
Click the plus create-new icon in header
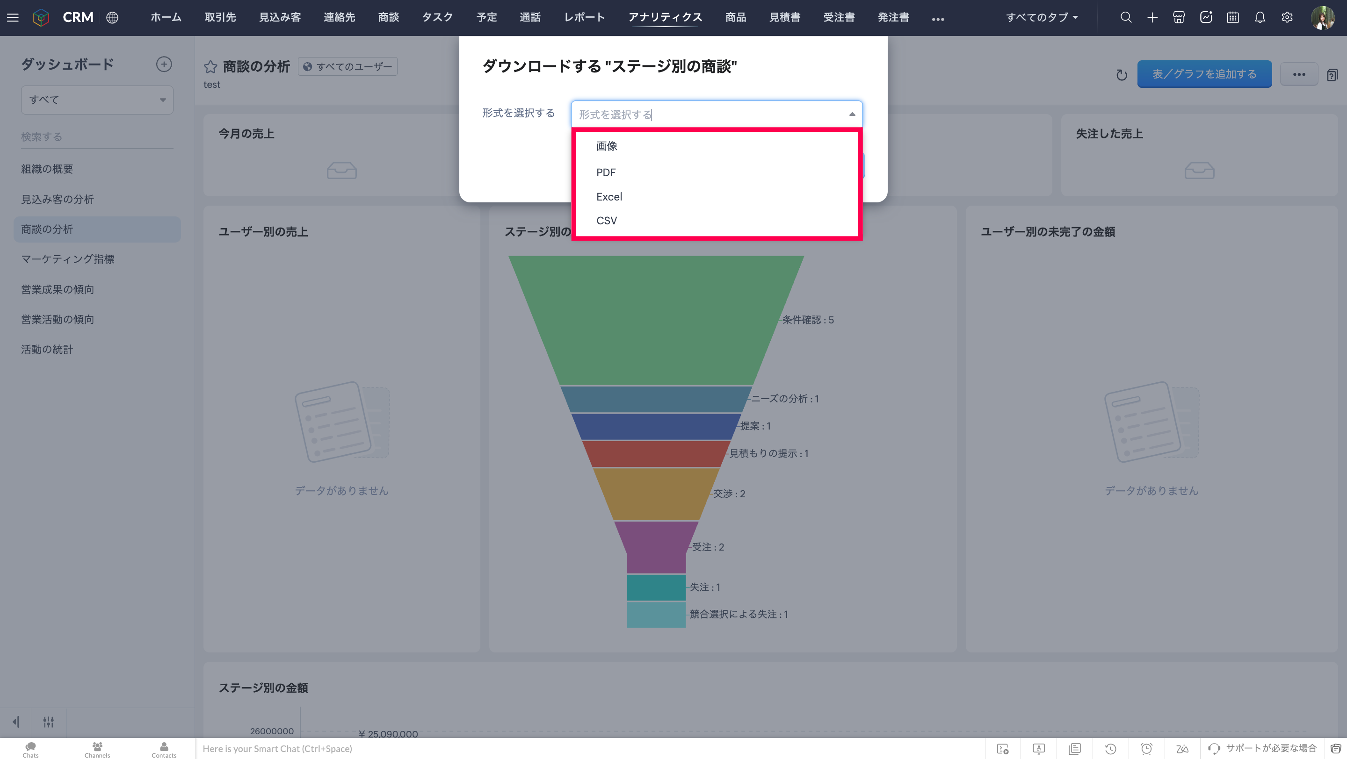click(1152, 17)
